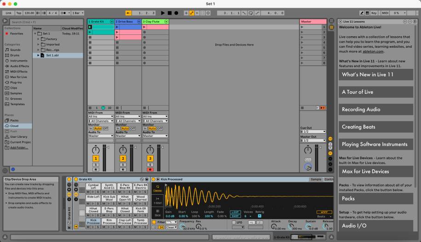Select 1-Shot playback mode in Simpler

coord(158,201)
